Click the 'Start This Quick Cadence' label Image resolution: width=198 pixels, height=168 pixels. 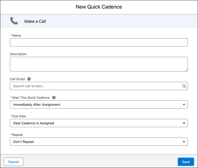31,98
